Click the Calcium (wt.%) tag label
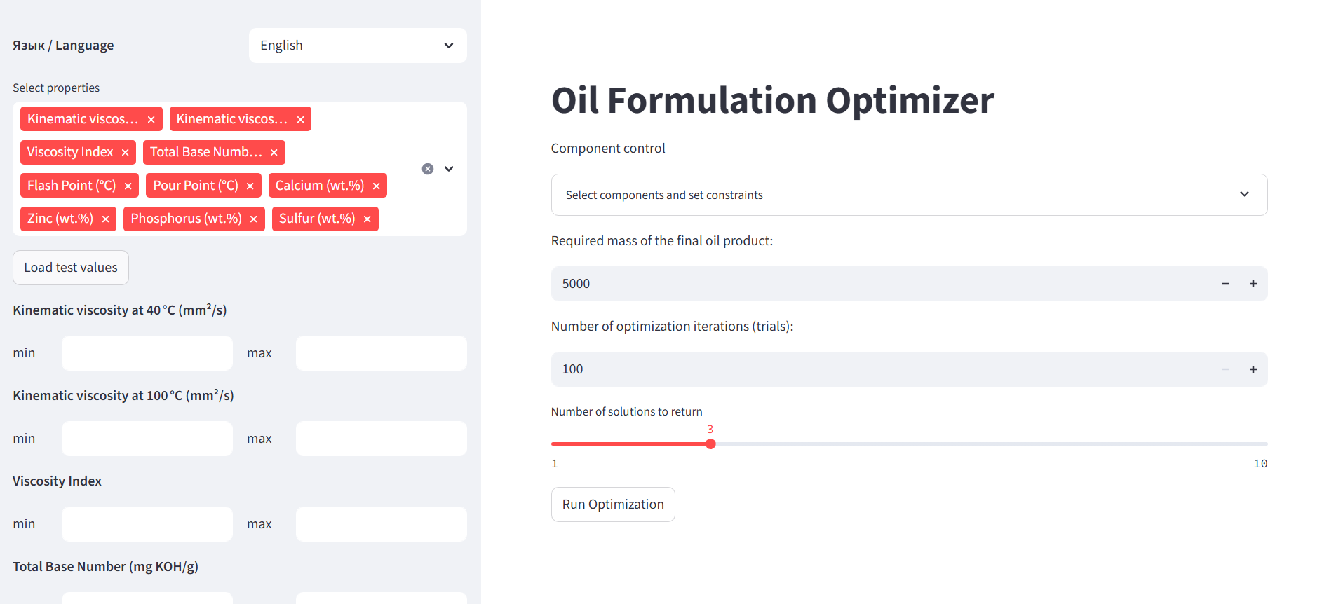1329x604 pixels. (x=320, y=186)
